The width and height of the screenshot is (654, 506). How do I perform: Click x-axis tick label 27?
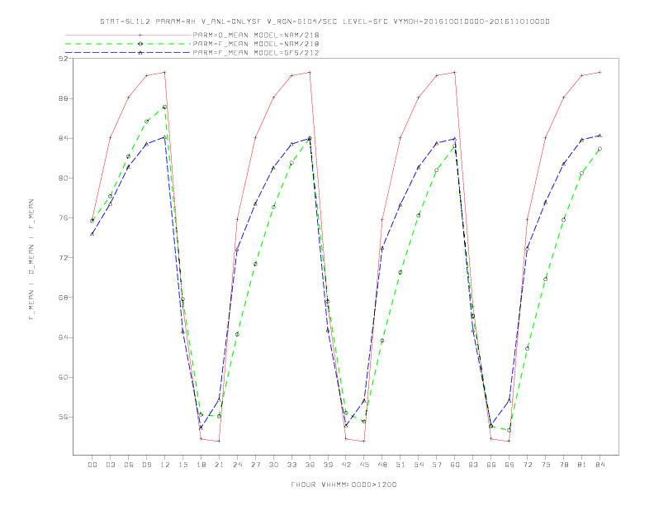pos(255,465)
